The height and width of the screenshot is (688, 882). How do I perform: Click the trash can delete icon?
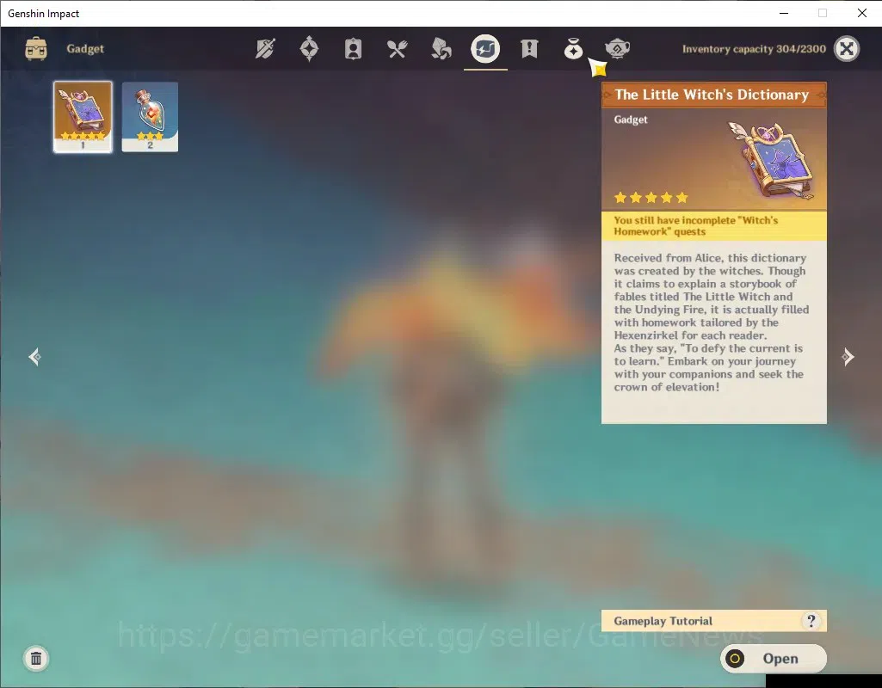point(36,658)
